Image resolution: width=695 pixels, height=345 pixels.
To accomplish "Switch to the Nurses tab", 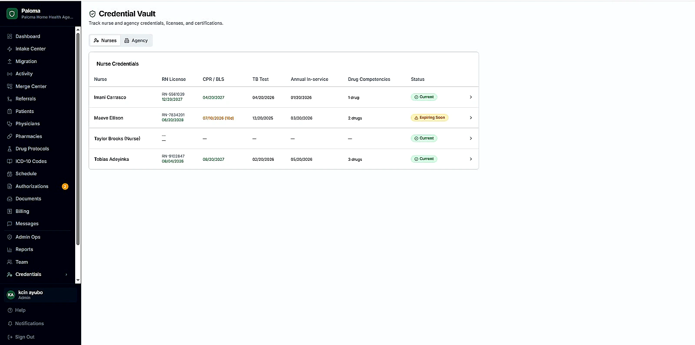I will click(x=105, y=40).
